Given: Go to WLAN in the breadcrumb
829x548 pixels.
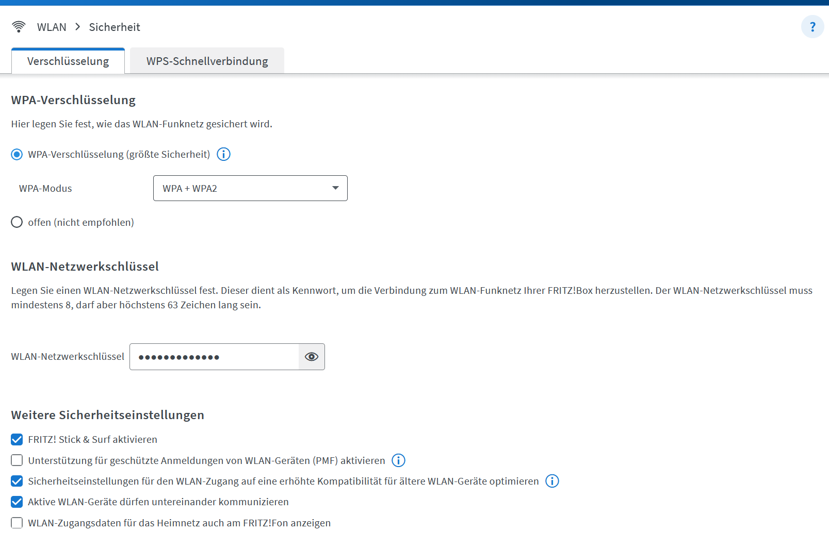Looking at the screenshot, I should click(52, 27).
